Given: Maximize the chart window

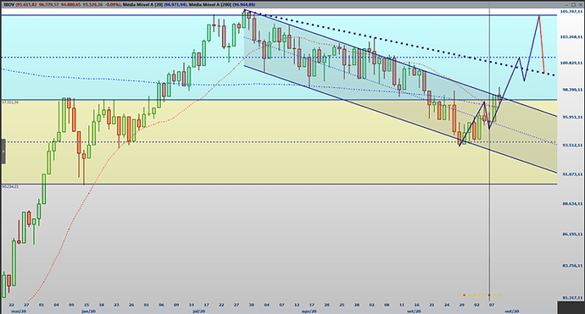Looking at the screenshot, I should [x=573, y=4].
